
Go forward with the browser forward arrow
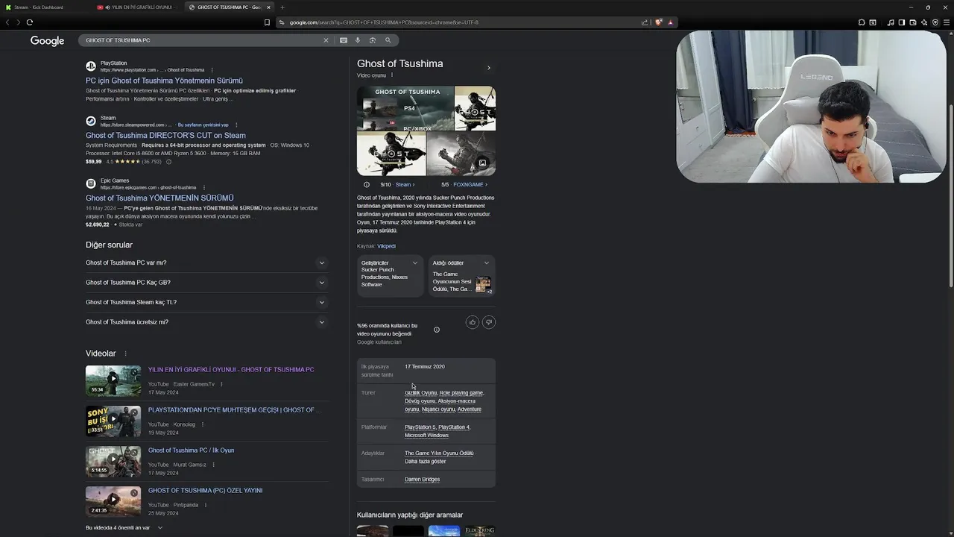[x=19, y=22]
